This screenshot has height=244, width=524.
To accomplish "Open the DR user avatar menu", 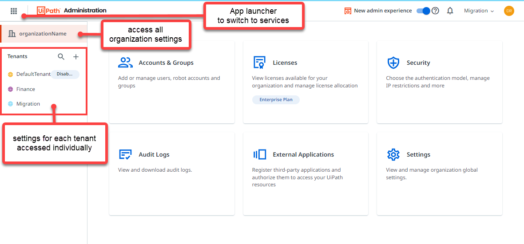I will pos(508,11).
